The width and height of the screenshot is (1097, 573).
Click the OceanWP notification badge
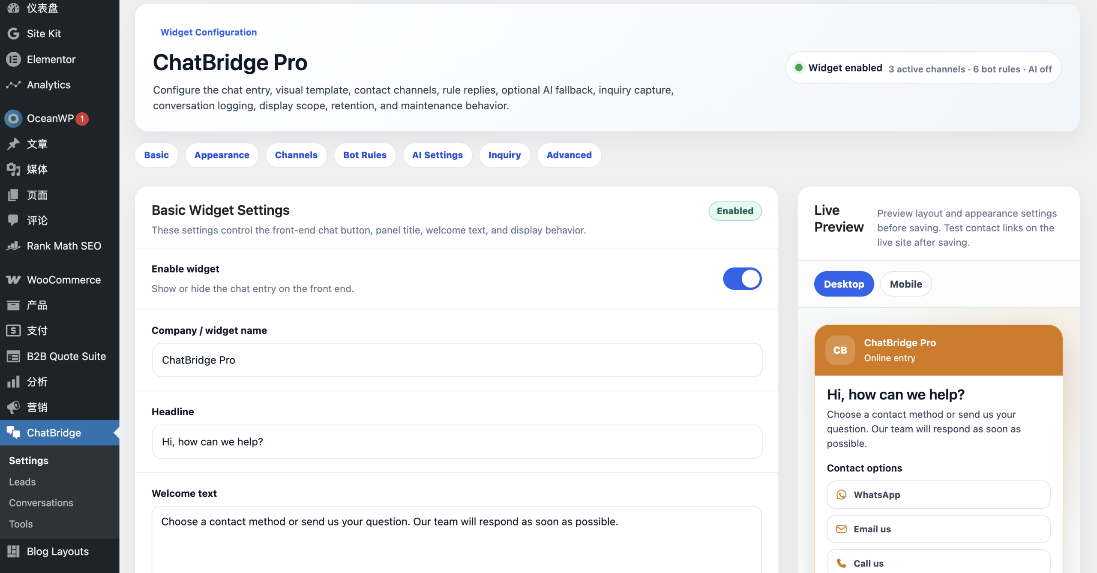(82, 119)
